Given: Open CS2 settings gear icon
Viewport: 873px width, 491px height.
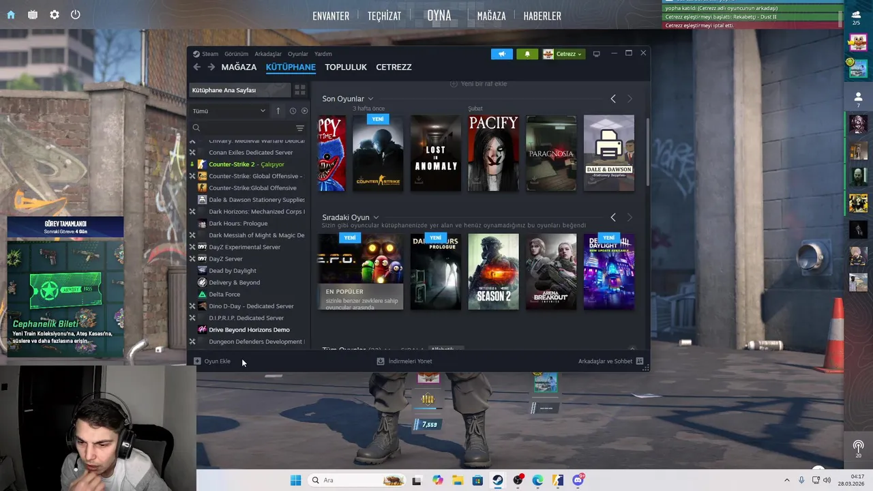Looking at the screenshot, I should tap(55, 14).
